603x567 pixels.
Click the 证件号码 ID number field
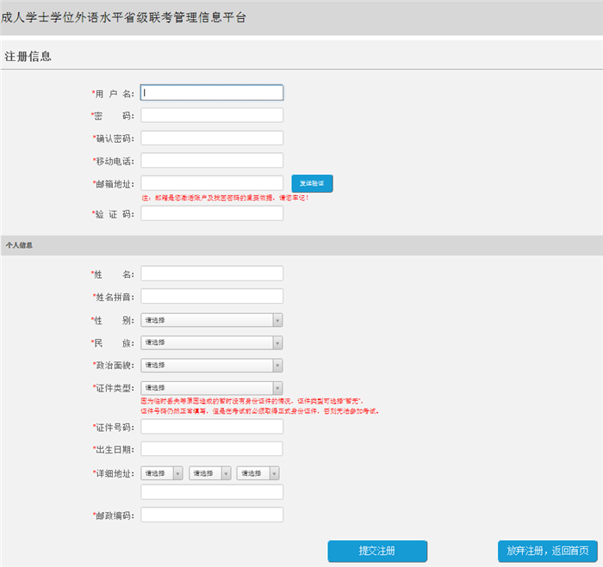tap(212, 427)
